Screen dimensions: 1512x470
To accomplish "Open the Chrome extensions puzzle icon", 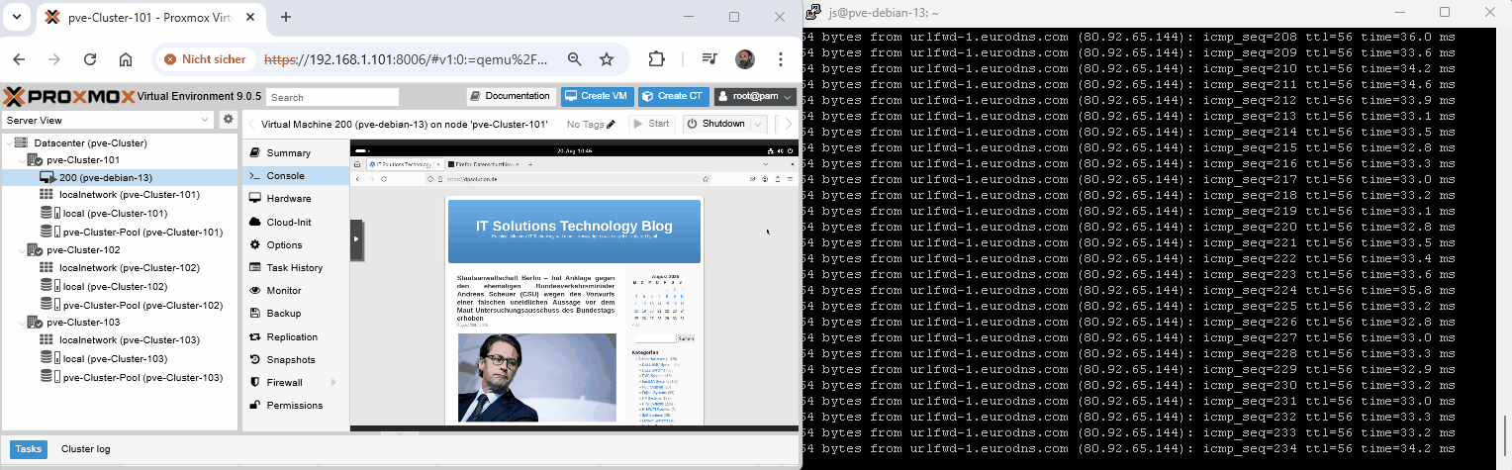I will tap(655, 59).
